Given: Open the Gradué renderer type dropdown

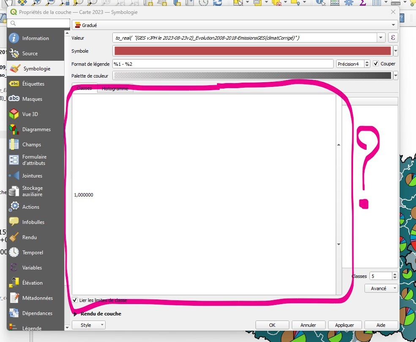Looking at the screenshot, I should coord(235,25).
